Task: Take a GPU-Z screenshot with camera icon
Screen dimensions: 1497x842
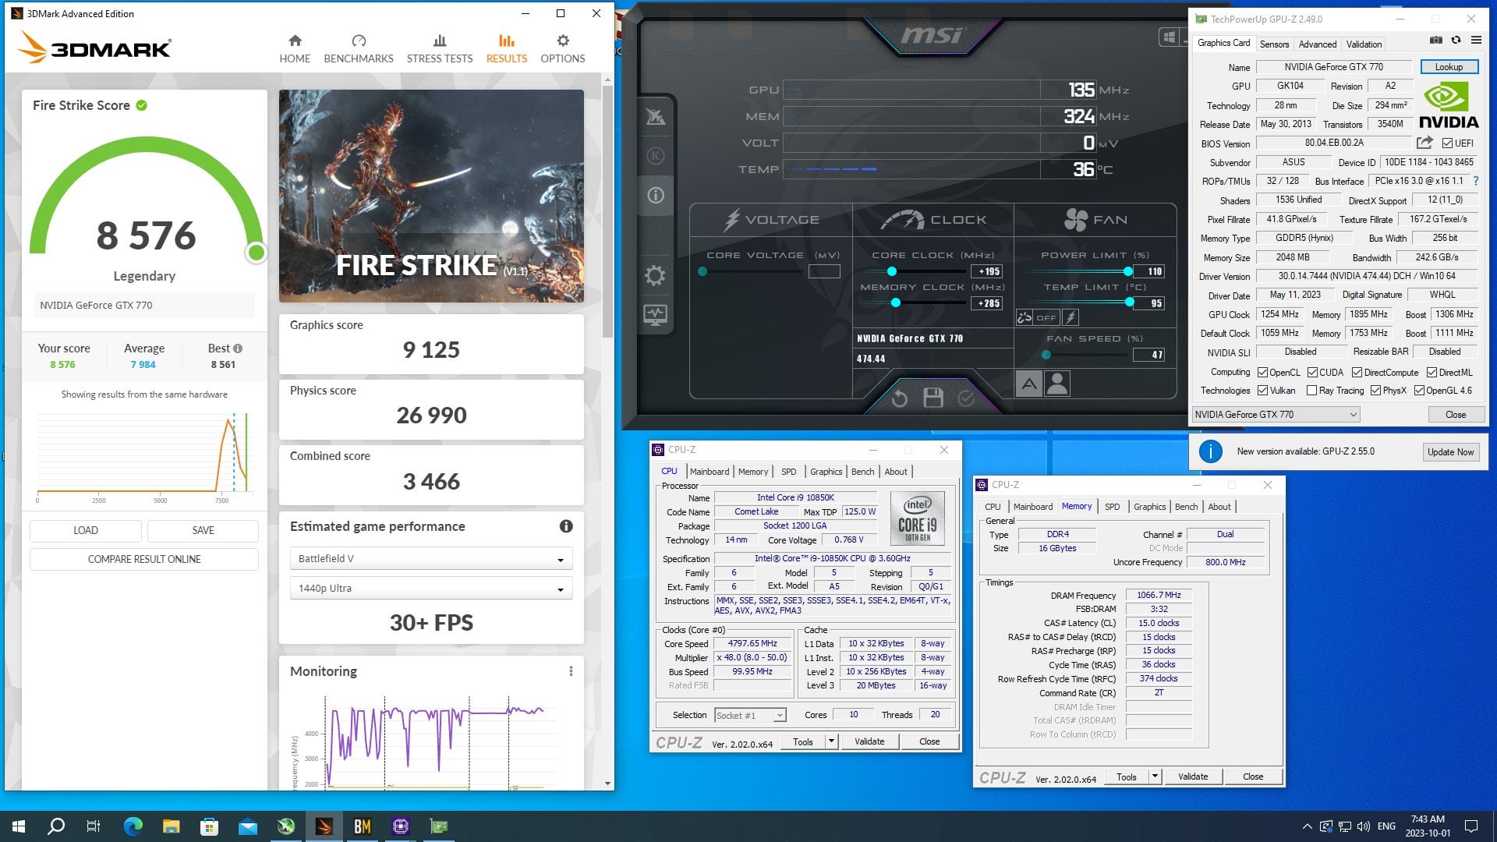Action: (x=1436, y=40)
